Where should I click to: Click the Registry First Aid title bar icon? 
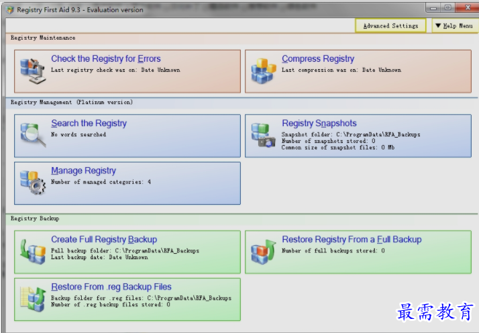[10, 10]
